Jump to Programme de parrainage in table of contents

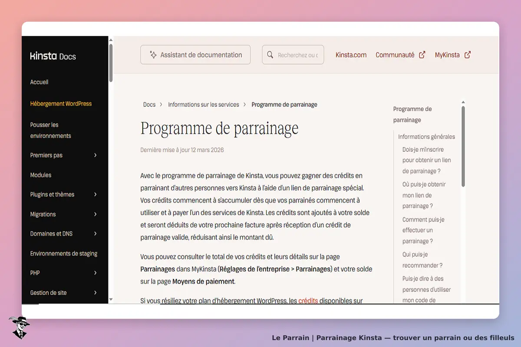[412, 115]
